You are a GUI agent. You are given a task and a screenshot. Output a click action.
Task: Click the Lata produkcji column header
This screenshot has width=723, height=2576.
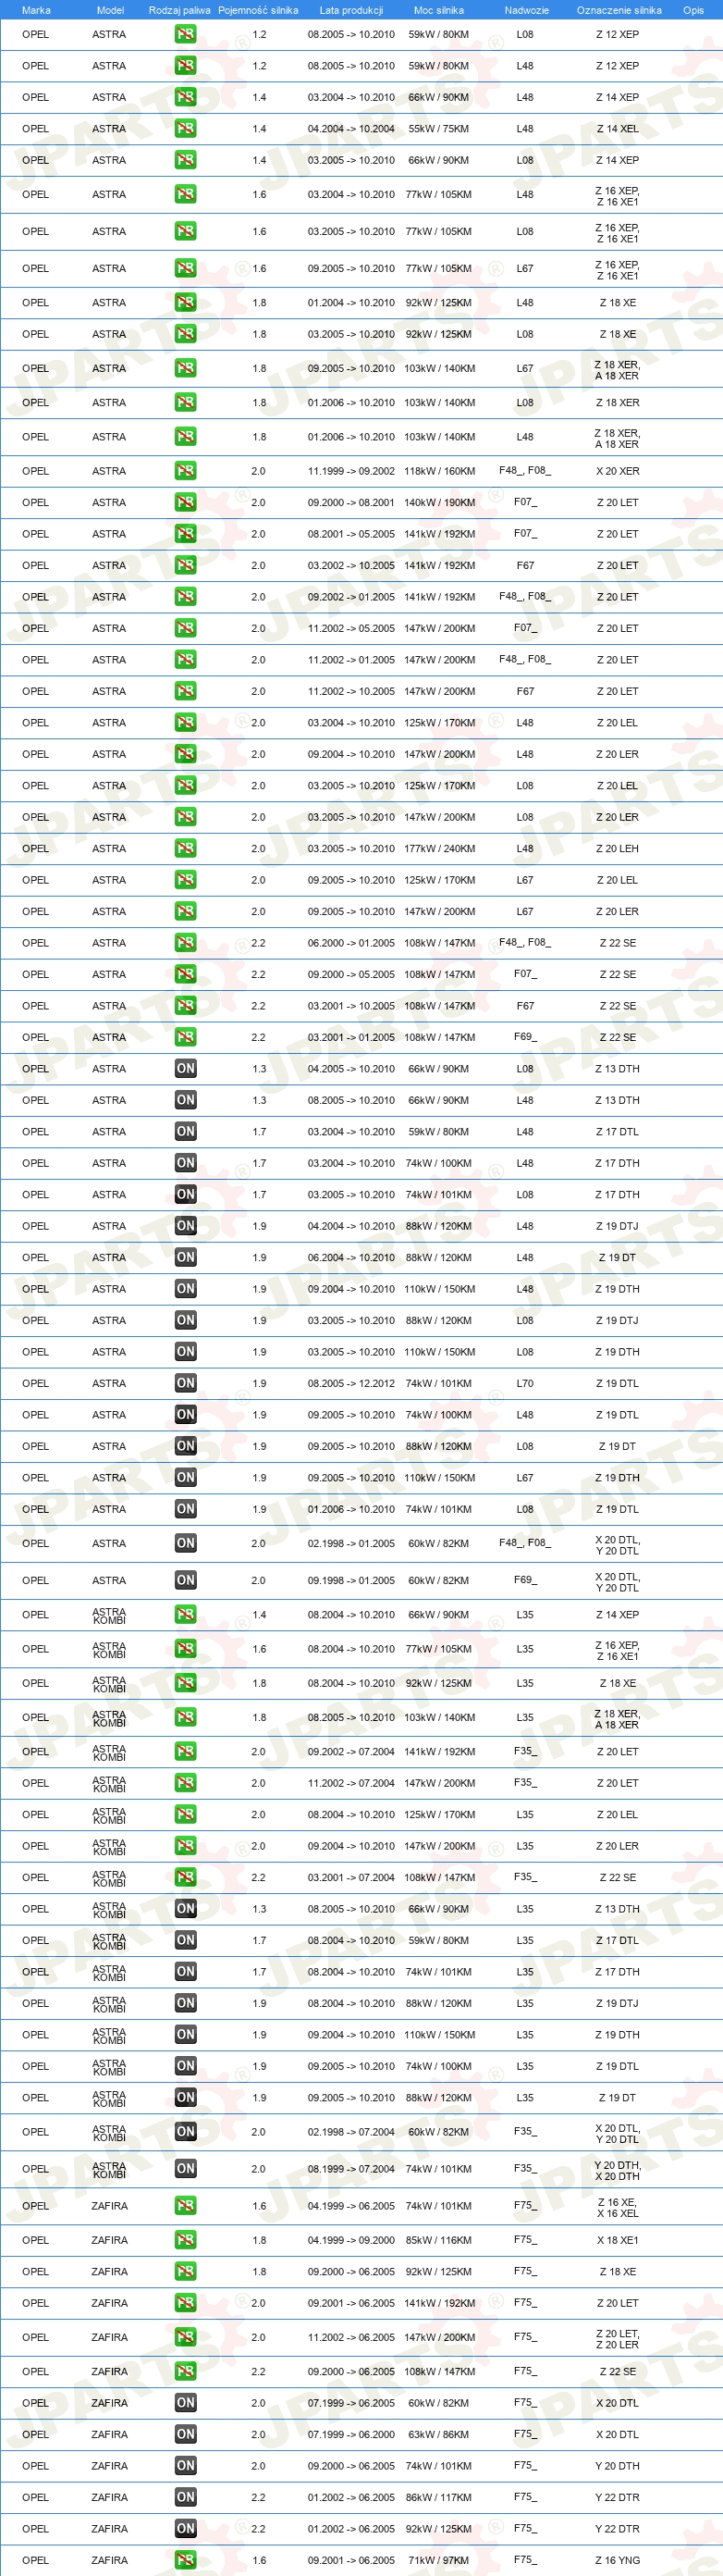click(x=350, y=10)
